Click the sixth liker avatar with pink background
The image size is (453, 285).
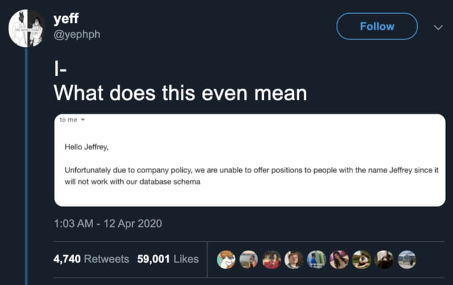[339, 259]
